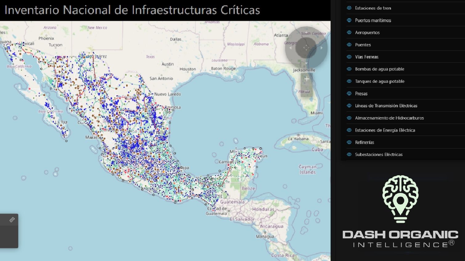
Task: Toggle visibility of Aeropuertos layer
Action: [349, 32]
